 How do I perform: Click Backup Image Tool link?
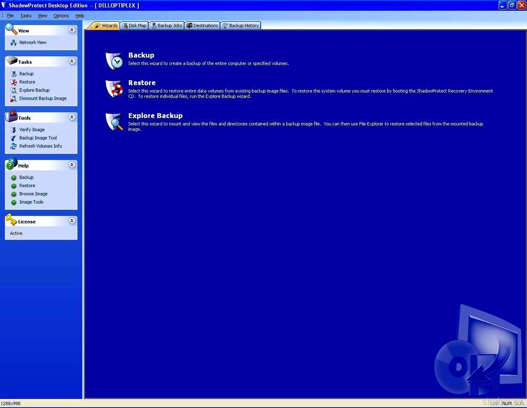pos(38,138)
